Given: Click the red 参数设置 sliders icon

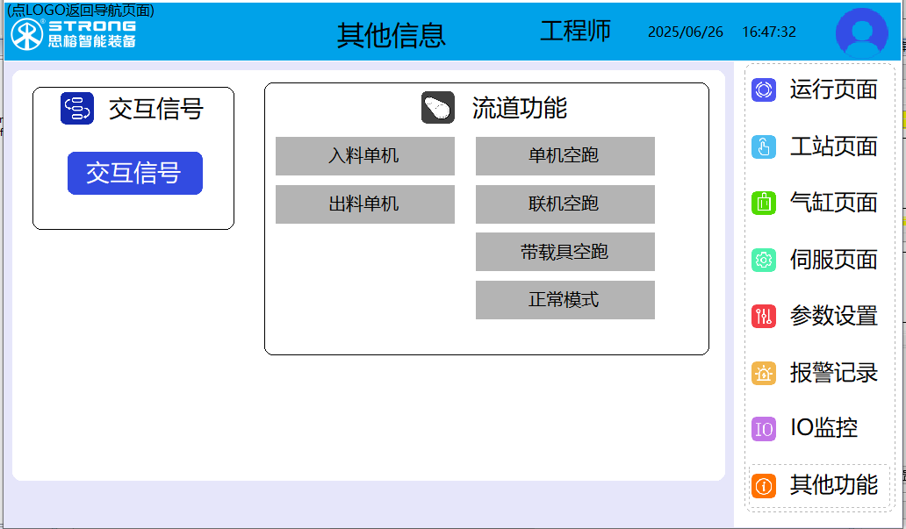Looking at the screenshot, I should [x=764, y=316].
